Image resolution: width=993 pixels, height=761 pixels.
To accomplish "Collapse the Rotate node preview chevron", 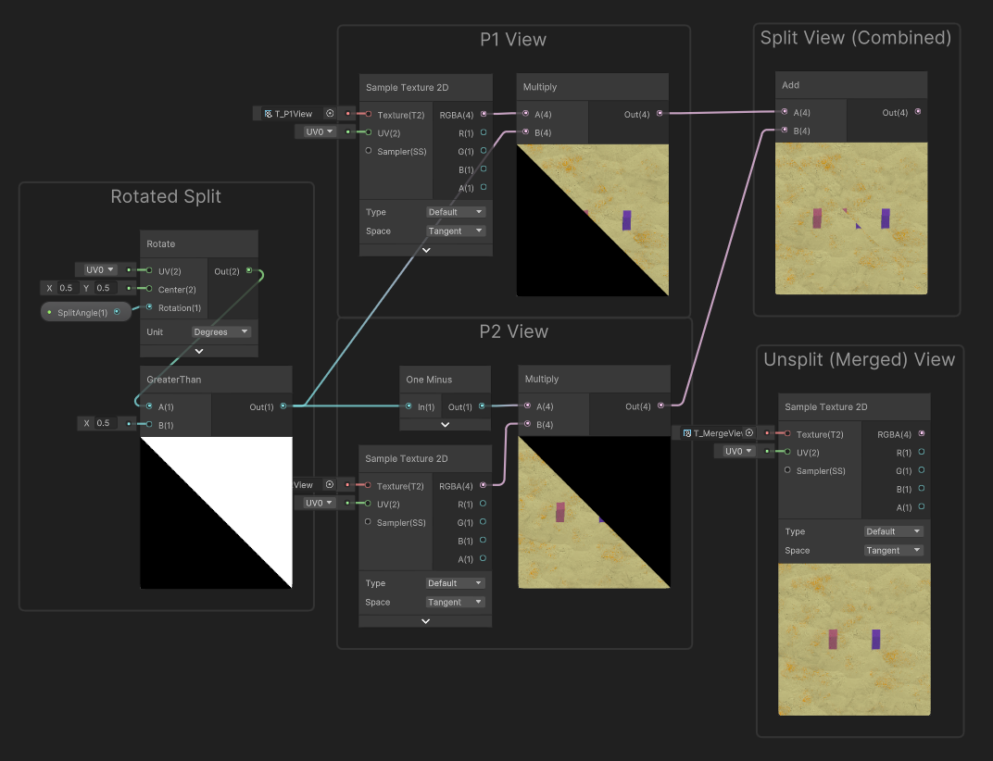I will pyautogui.click(x=198, y=351).
